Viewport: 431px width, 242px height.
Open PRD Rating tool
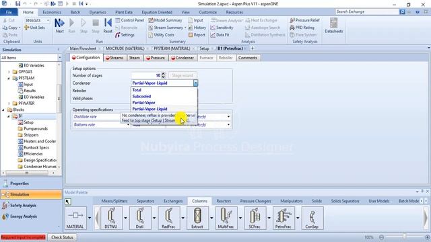pos(302,28)
